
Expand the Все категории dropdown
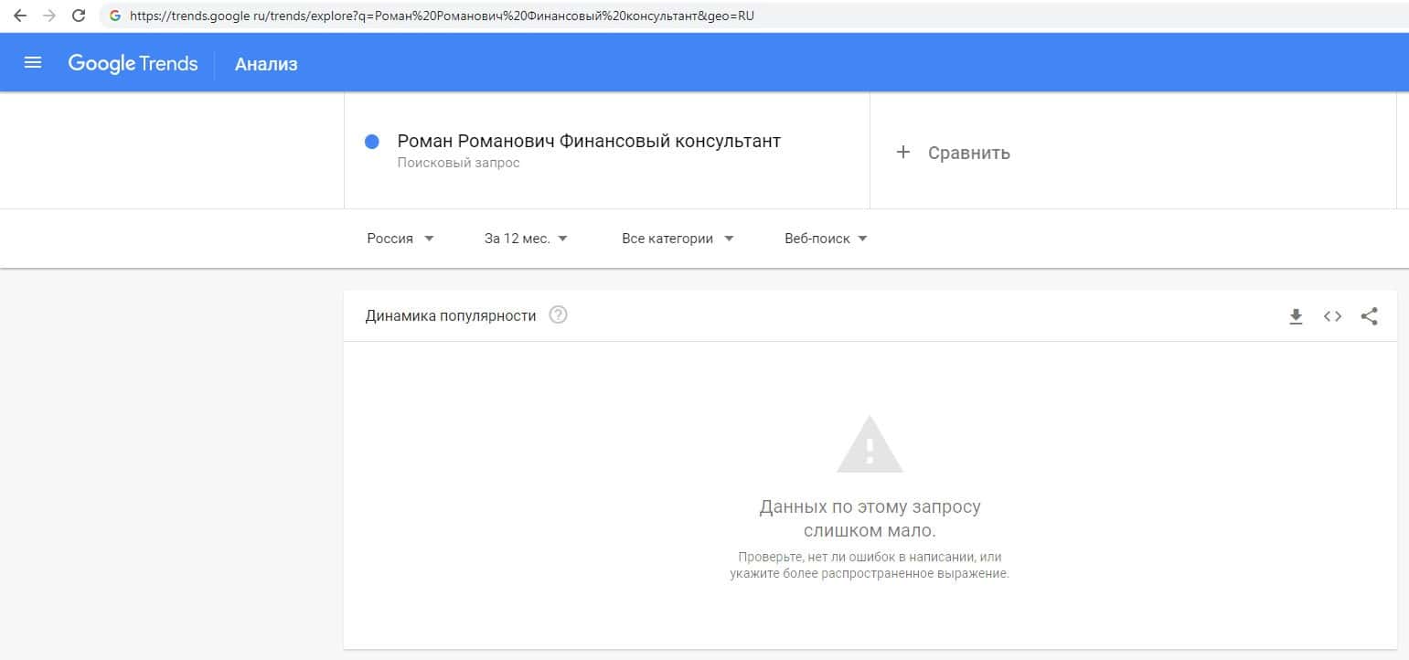(678, 239)
